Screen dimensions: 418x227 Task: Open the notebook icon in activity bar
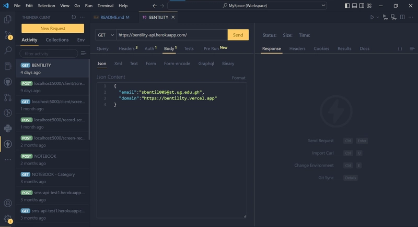[8, 66]
